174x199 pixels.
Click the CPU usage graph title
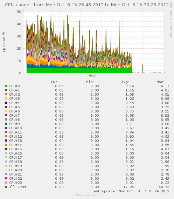(87, 5)
